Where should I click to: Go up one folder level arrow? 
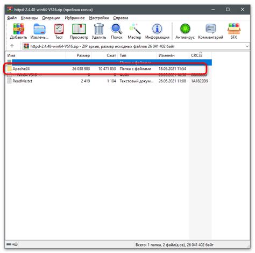click(12, 46)
